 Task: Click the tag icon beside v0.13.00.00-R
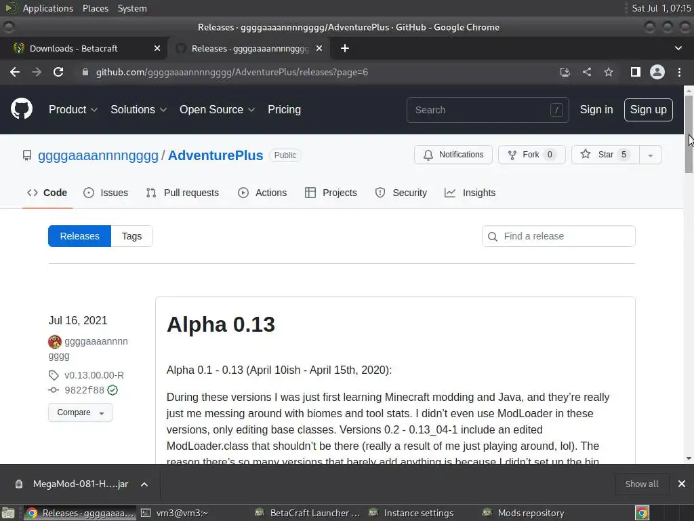click(54, 376)
